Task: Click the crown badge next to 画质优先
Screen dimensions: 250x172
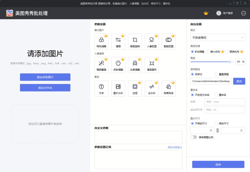Action: pos(241,51)
